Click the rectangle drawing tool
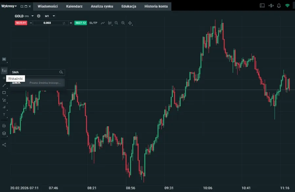Viewport: 295px width, 192px height. [4, 93]
